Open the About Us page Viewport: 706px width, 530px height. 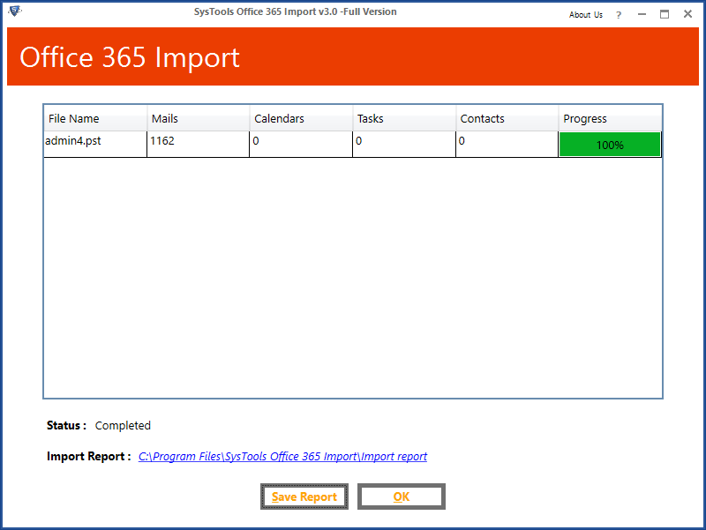(x=585, y=15)
